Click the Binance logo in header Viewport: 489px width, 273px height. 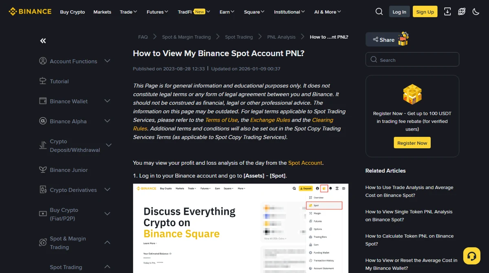click(x=30, y=11)
